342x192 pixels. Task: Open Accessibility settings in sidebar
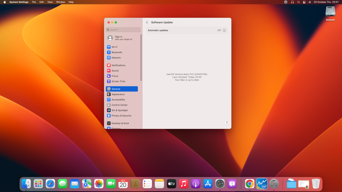tap(122, 100)
